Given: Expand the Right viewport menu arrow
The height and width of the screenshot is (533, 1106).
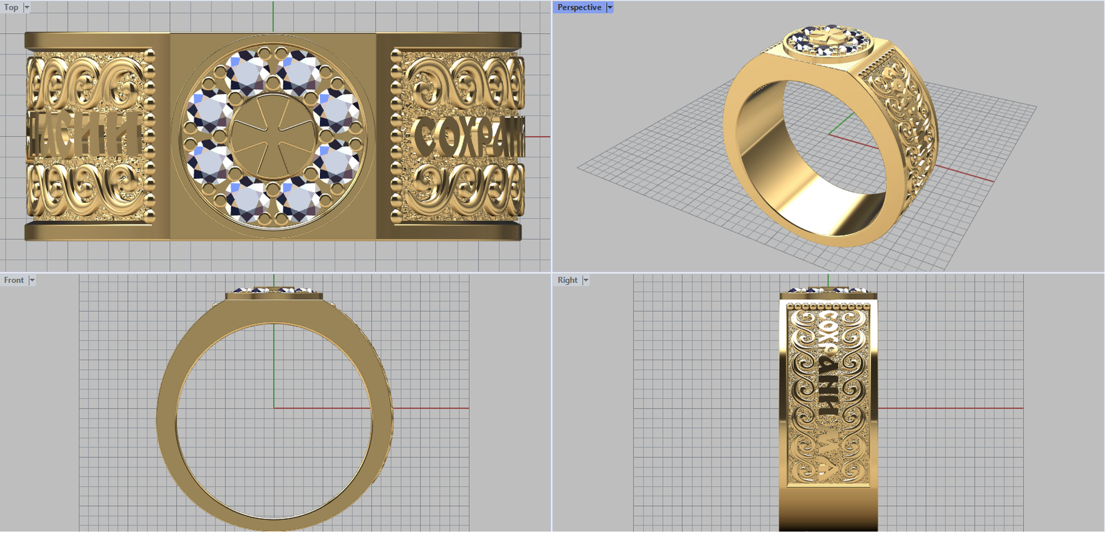Looking at the screenshot, I should 585,280.
